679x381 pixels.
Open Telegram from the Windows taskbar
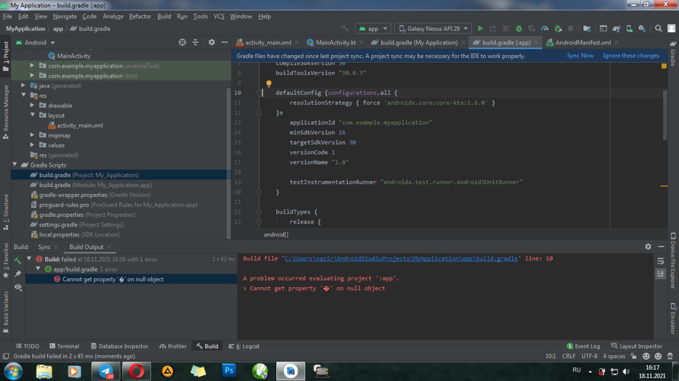coord(106,371)
